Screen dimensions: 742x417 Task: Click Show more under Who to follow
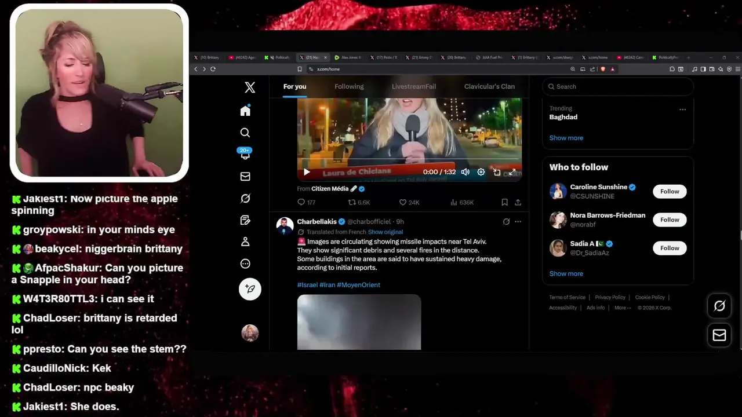[566, 273]
